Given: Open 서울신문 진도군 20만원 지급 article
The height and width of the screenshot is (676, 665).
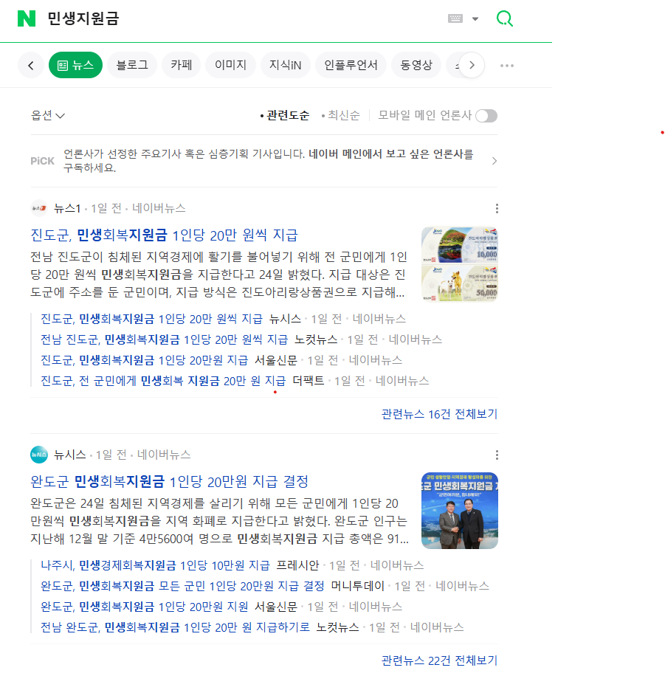Looking at the screenshot, I should pyautogui.click(x=144, y=360).
